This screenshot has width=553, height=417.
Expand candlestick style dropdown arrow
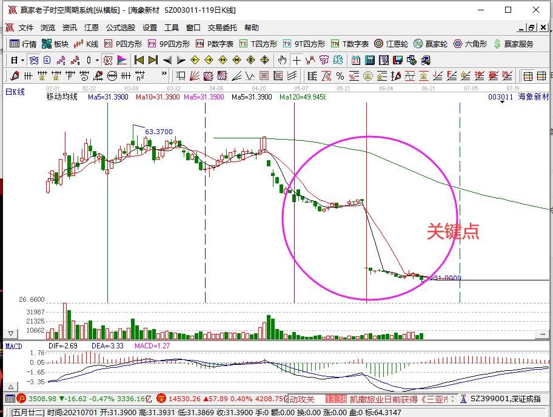(x=98, y=61)
